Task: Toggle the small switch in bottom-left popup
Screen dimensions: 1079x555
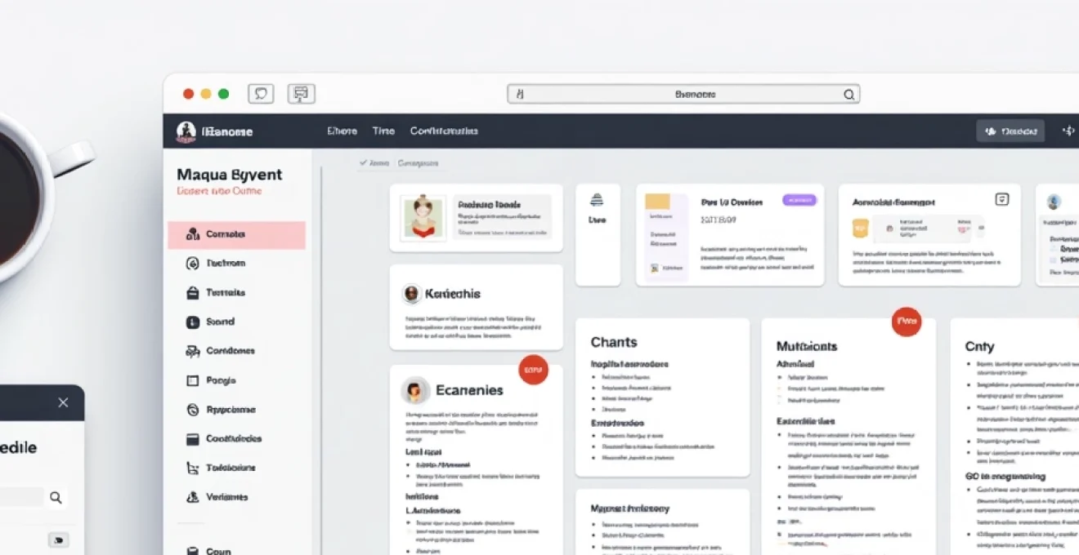Action: (x=58, y=539)
